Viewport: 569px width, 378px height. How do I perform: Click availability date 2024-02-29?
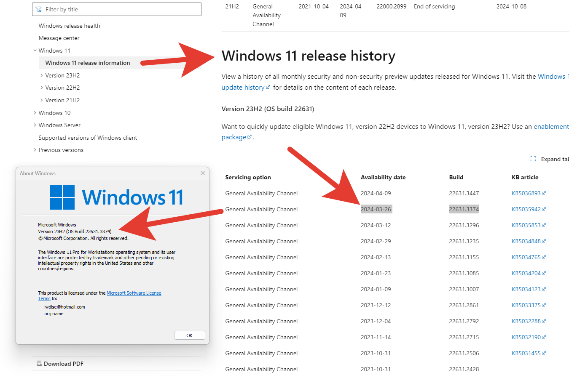point(376,241)
